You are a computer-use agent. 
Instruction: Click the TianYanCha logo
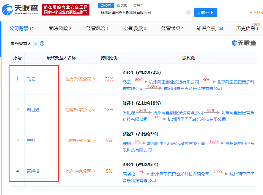click(x=20, y=10)
